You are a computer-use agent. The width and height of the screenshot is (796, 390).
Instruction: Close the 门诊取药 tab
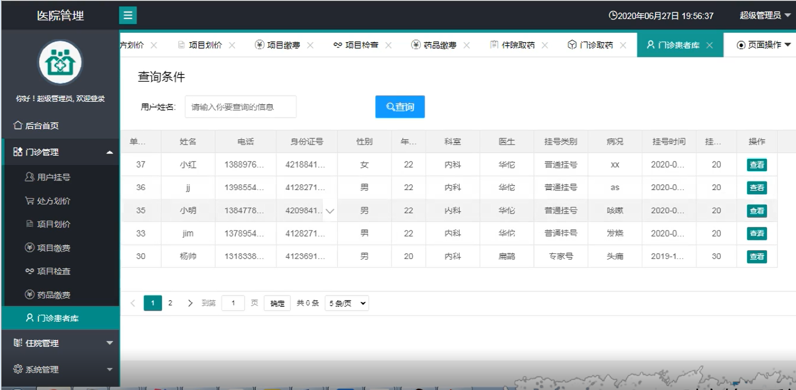[x=623, y=45]
